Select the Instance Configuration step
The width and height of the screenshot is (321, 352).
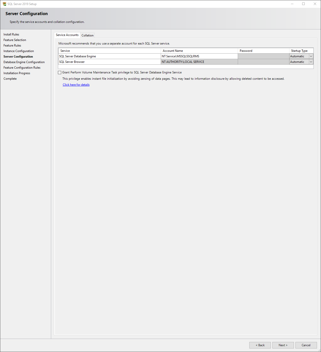19,51
